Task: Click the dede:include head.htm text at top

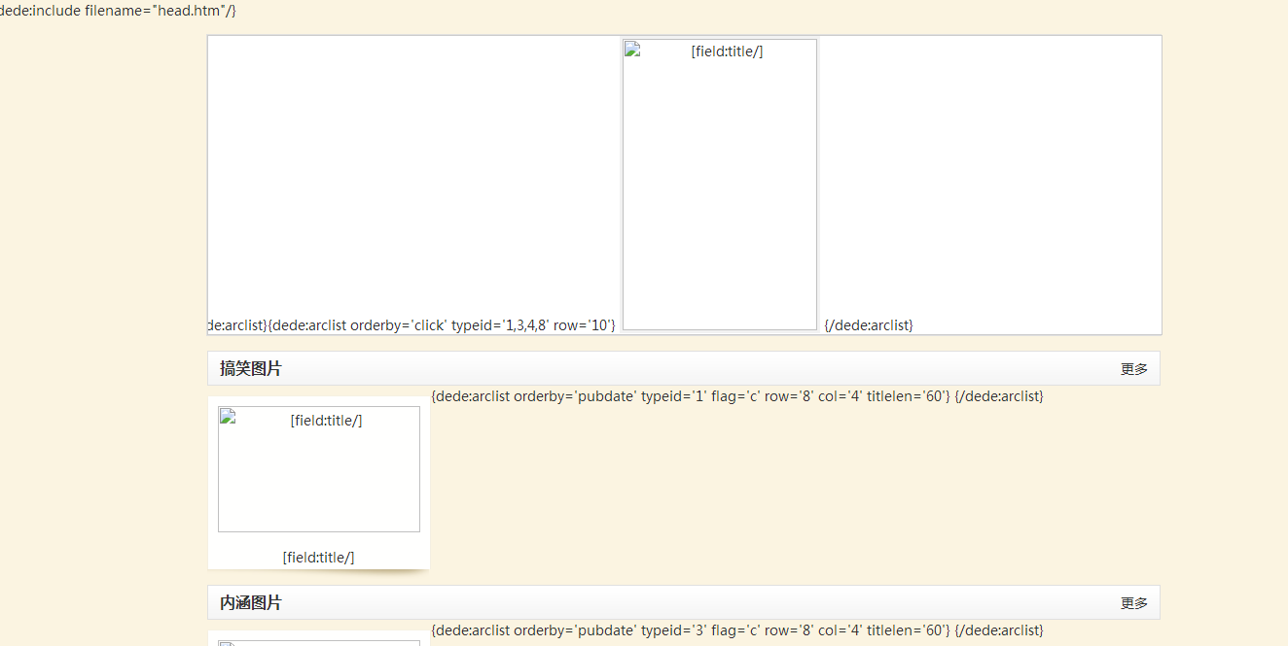Action: [118, 11]
